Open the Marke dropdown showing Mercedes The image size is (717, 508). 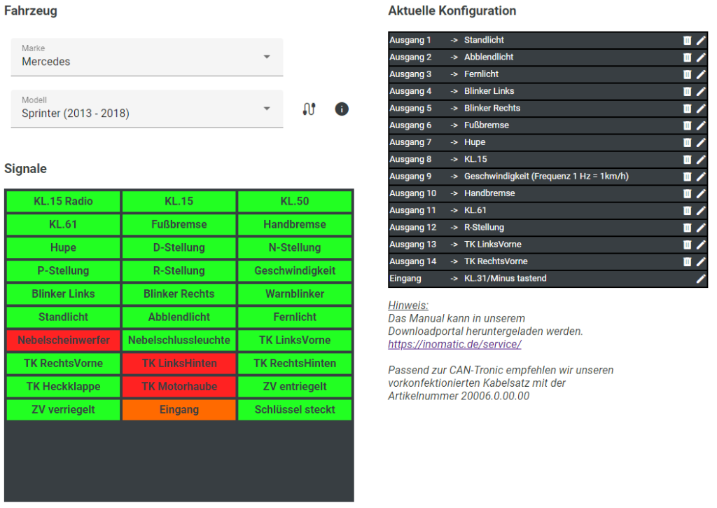click(x=147, y=57)
